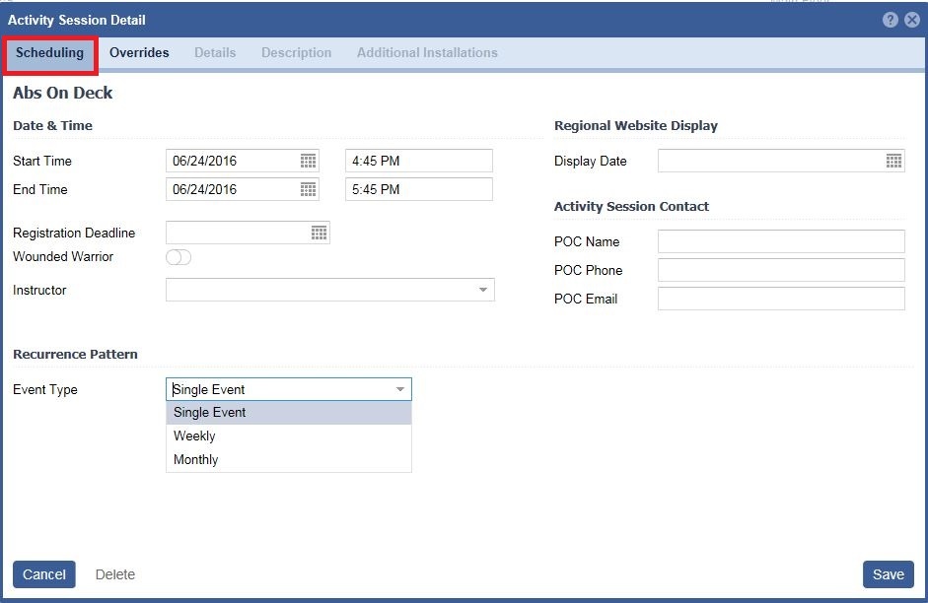Screen dimensions: 928x603
Task: Focus the POC Email input field
Action: (x=780, y=299)
